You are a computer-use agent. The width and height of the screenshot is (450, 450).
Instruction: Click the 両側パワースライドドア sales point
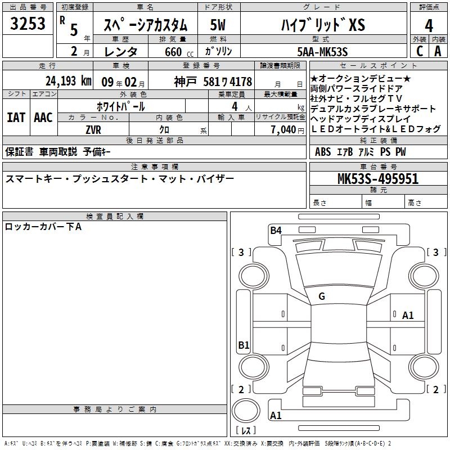357,88
